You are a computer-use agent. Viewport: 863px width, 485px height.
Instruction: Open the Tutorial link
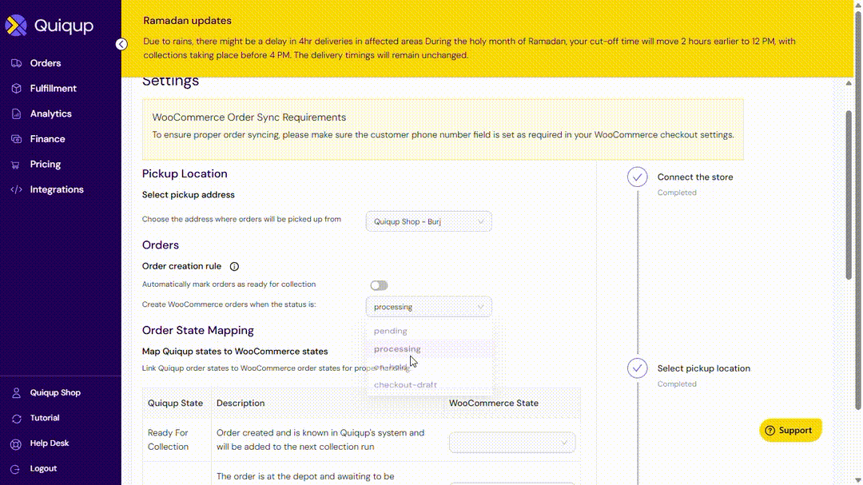45,419
